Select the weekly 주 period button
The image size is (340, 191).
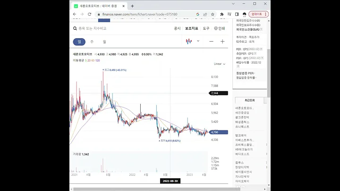click(92, 42)
